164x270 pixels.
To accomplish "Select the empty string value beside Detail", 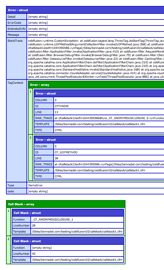I will (x=38, y=17).
